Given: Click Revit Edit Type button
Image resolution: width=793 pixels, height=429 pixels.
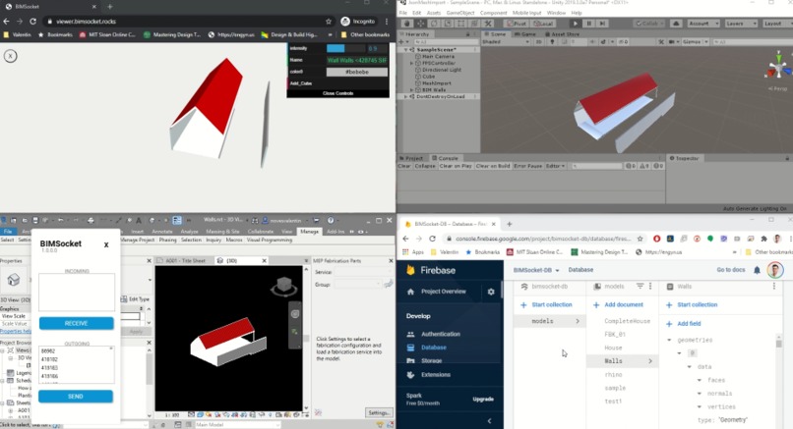Looking at the screenshot, I should point(136,299).
